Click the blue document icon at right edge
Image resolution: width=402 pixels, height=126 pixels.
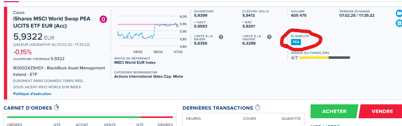coord(399,23)
